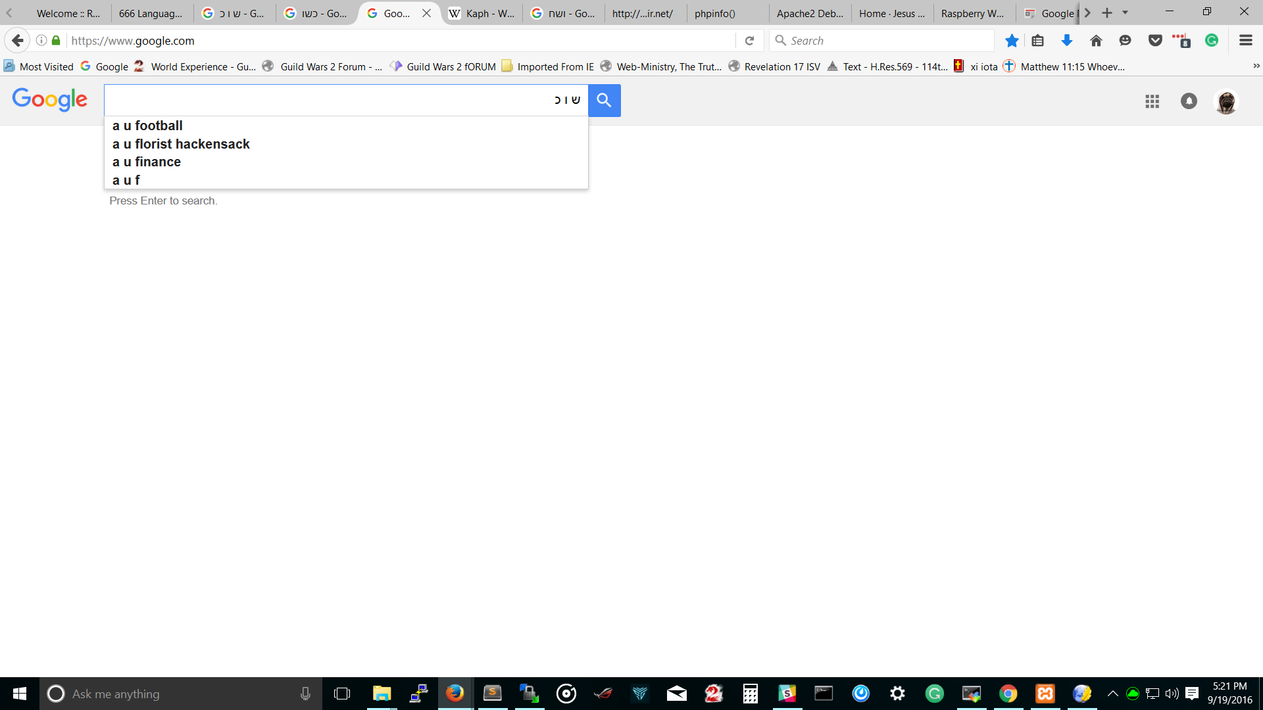Open Google notifications bell icon

tap(1189, 101)
